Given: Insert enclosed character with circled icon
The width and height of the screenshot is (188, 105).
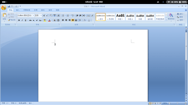Looking at the screenshot, I should pyautogui.click(x=58, y=20).
